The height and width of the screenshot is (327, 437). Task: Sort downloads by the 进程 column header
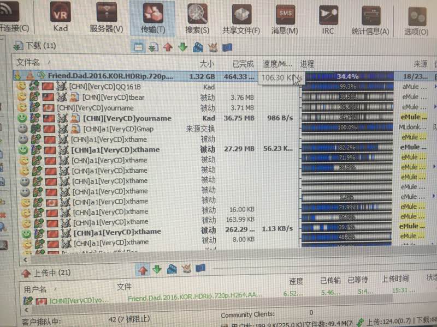pos(307,64)
